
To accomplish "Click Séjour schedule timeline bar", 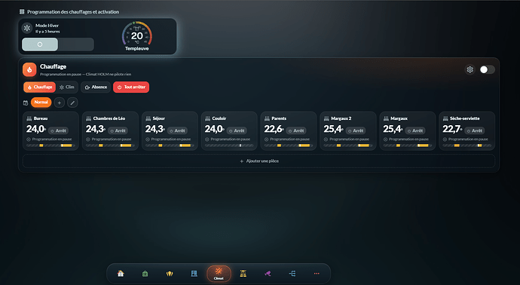I will 170,146.
